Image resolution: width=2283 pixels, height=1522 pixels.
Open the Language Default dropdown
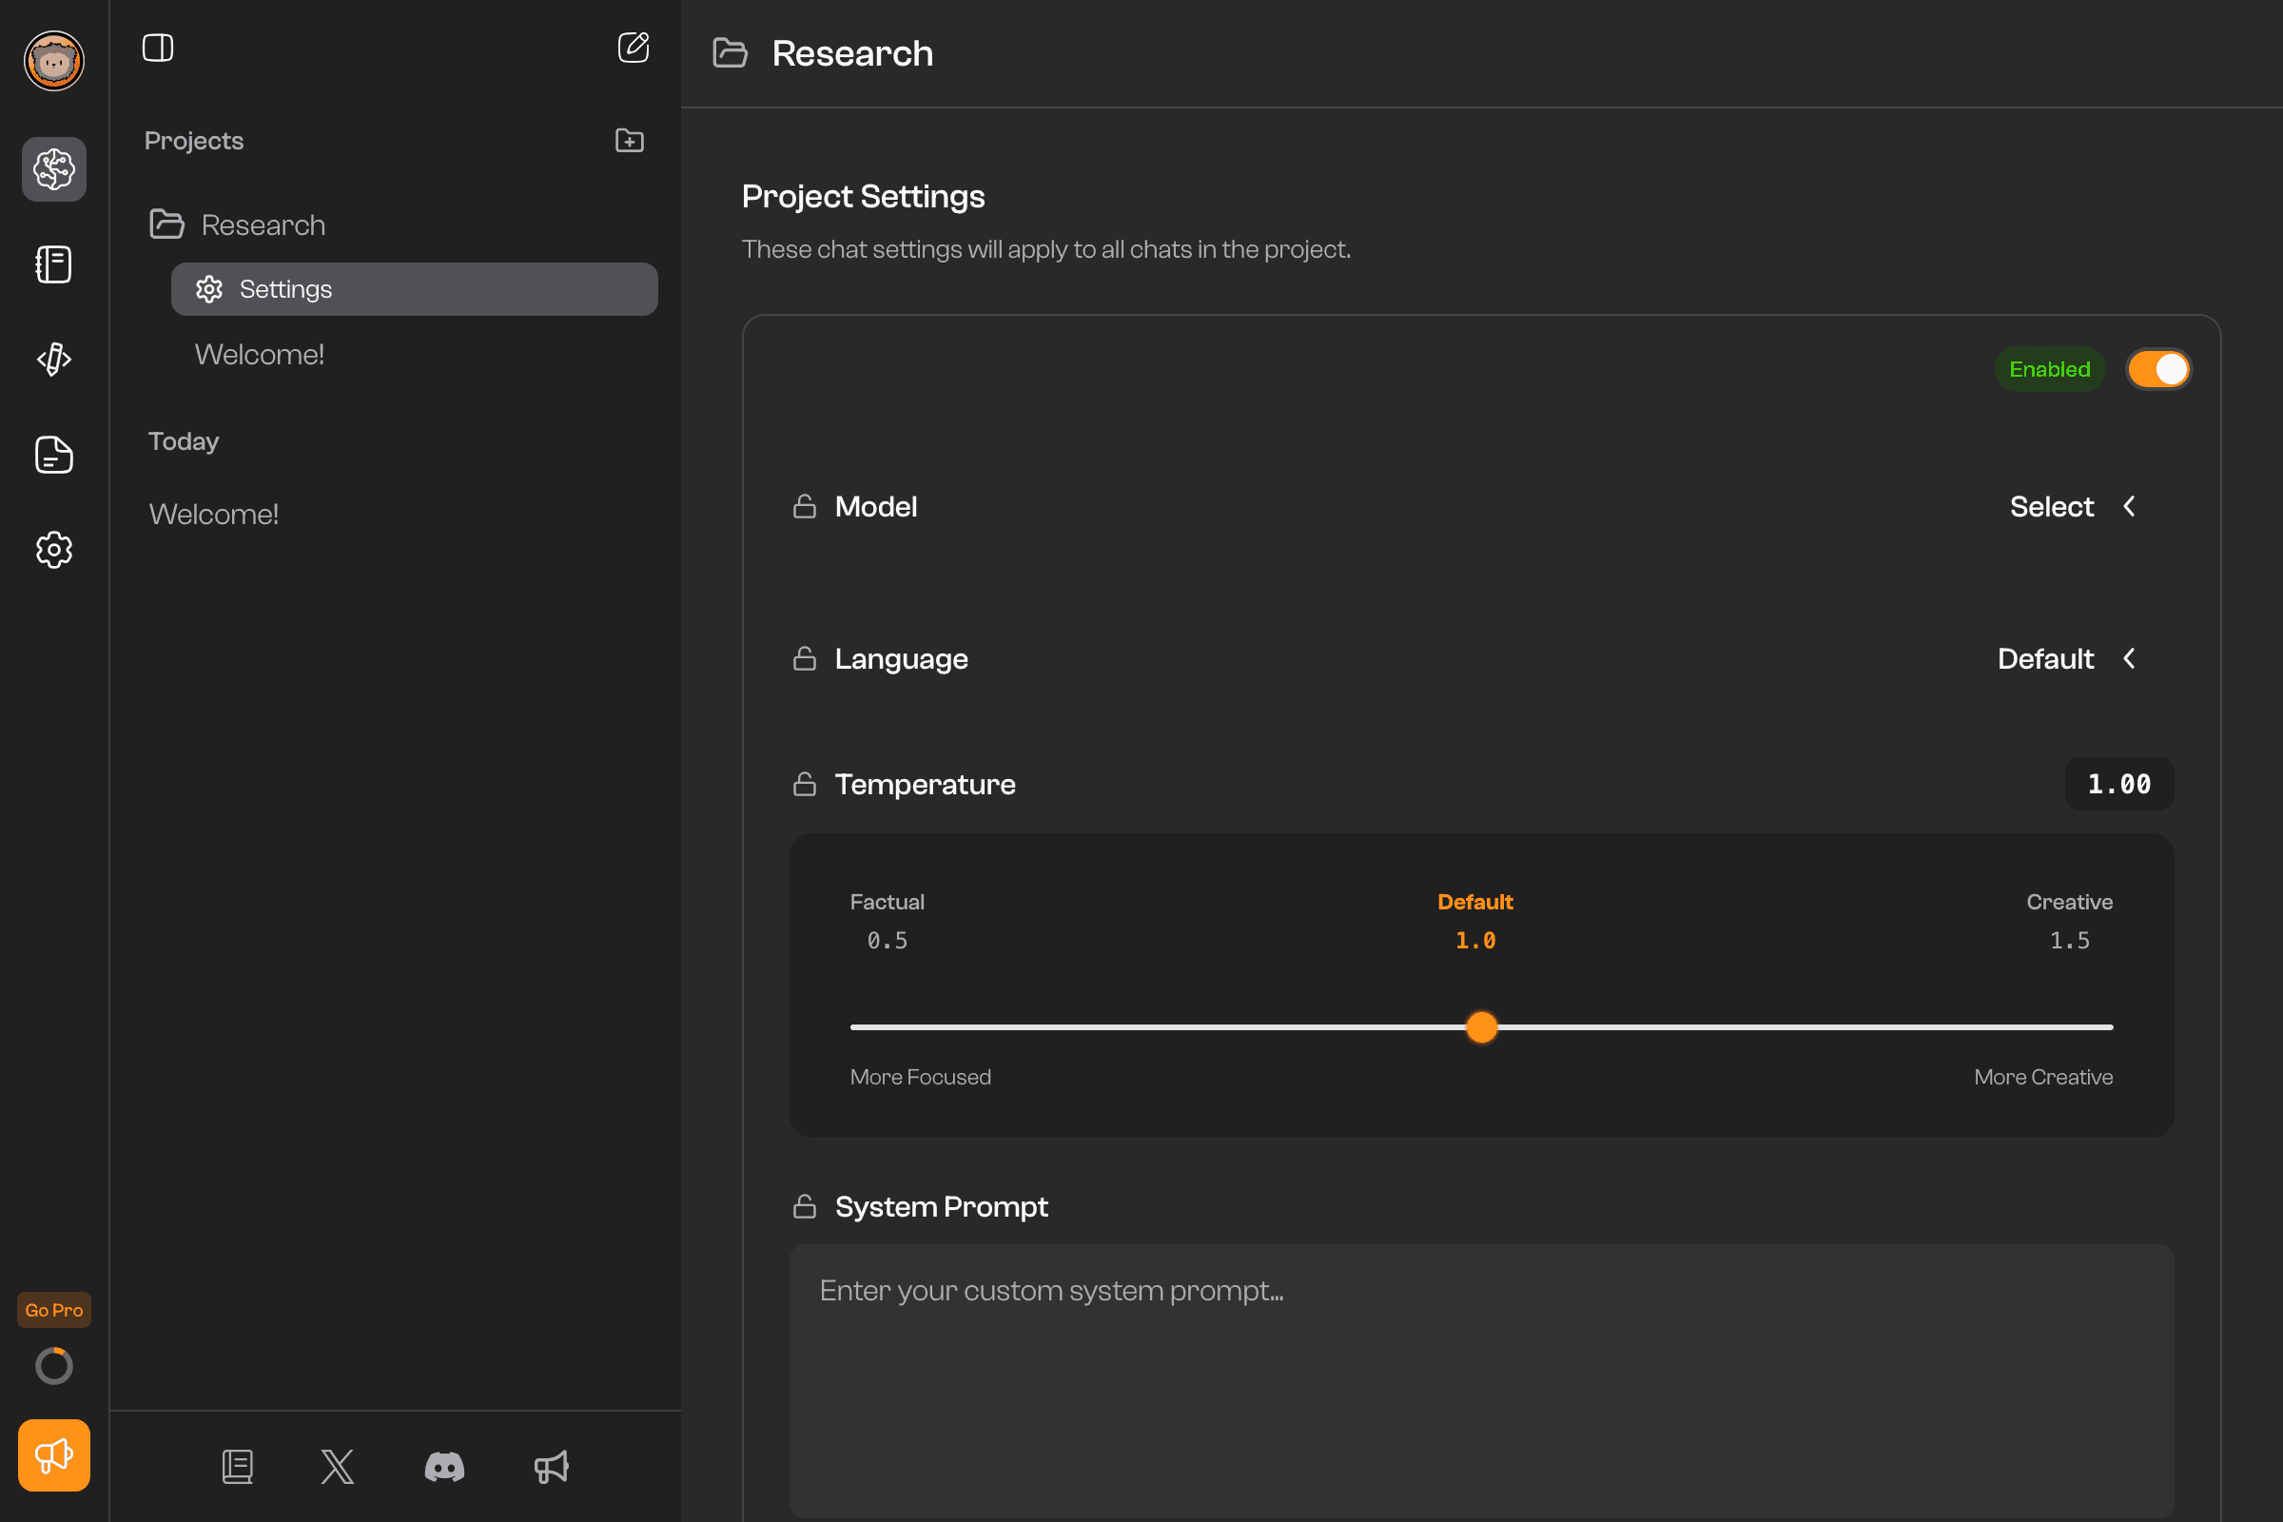[2067, 658]
